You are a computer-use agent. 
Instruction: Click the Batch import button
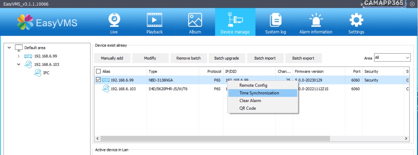pos(265,58)
